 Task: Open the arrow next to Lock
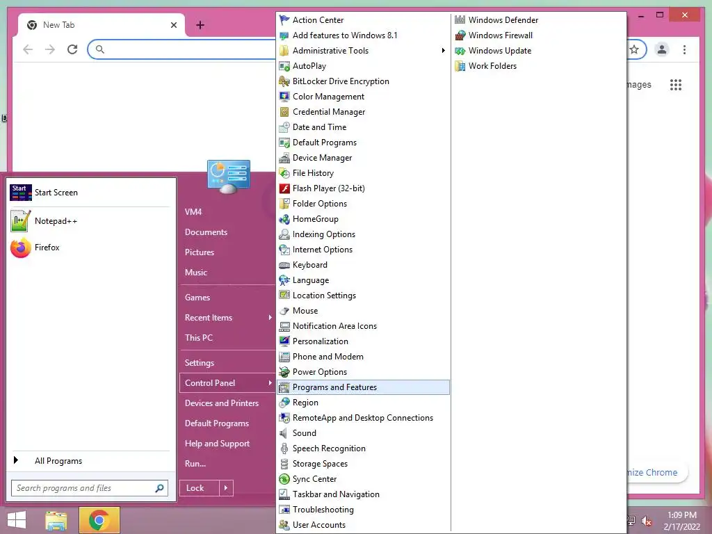(x=226, y=488)
